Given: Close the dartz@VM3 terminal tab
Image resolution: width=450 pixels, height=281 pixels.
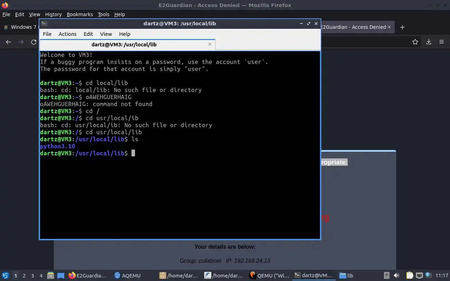Looking at the screenshot, I should 210,44.
